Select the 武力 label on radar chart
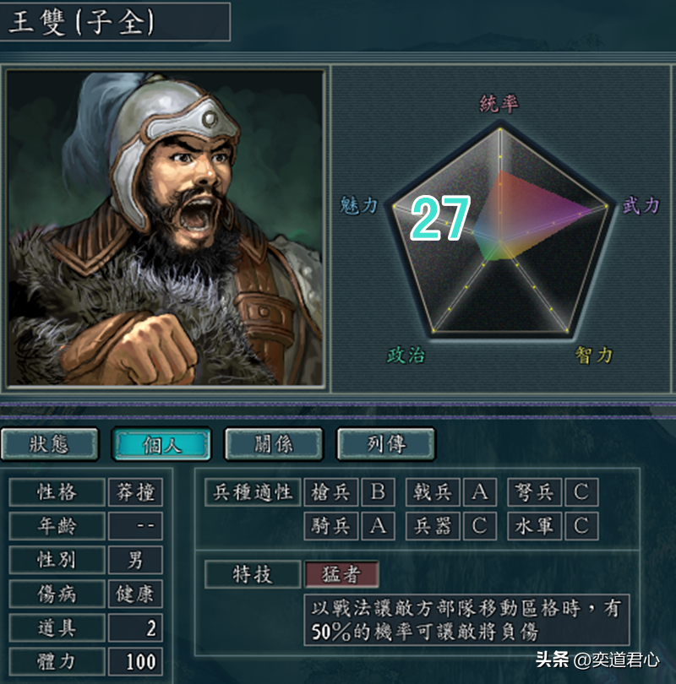 click(641, 205)
